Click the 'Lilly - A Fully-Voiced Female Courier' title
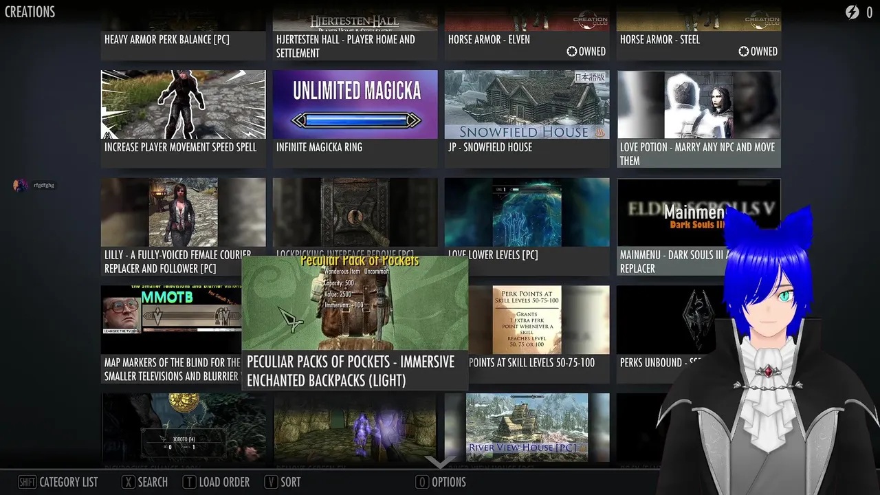Image resolution: width=880 pixels, height=495 pixels. click(x=178, y=262)
